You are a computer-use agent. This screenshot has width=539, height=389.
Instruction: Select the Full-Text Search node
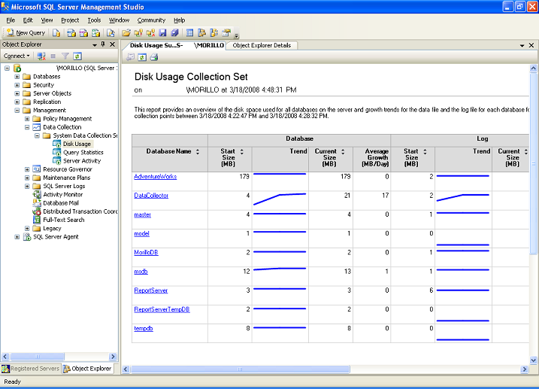(x=64, y=220)
